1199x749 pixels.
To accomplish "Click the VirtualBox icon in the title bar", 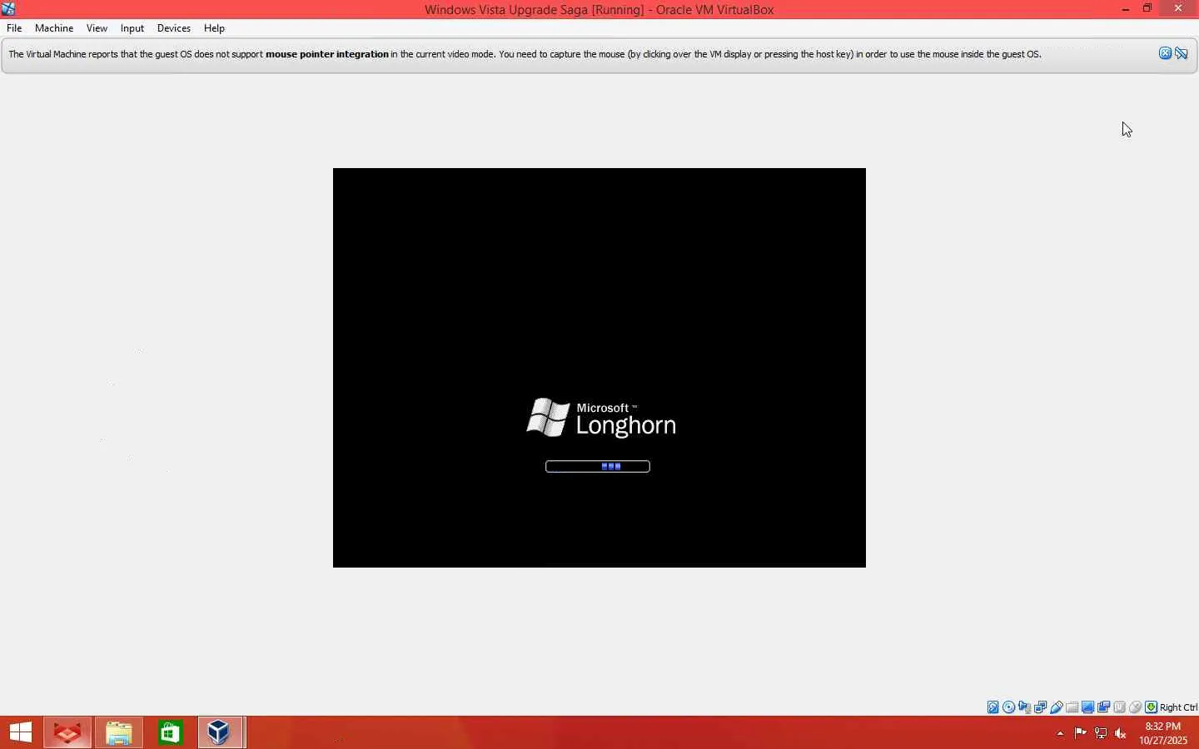I will [x=8, y=9].
